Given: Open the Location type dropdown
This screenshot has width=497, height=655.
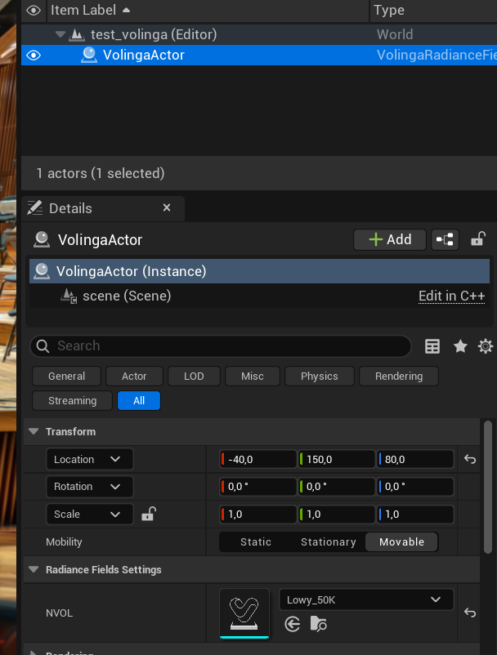Looking at the screenshot, I should pyautogui.click(x=89, y=460).
